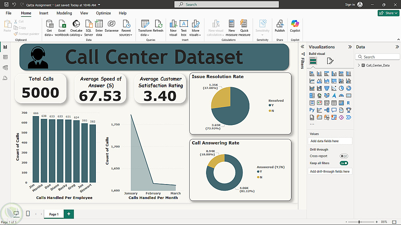The image size is (401, 225).
Task: Open the Transform data dropdown
Action: (x=145, y=28)
